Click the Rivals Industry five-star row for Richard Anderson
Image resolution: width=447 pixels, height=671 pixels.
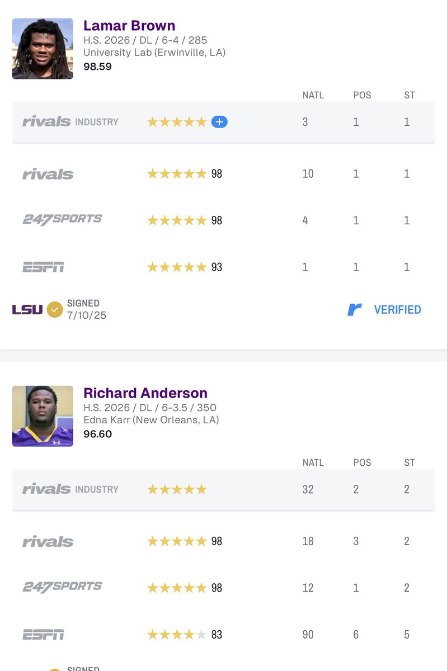[x=223, y=489]
